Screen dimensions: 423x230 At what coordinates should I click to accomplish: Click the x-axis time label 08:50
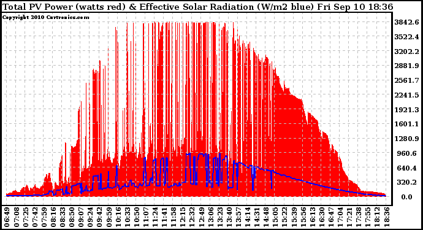[72, 217]
